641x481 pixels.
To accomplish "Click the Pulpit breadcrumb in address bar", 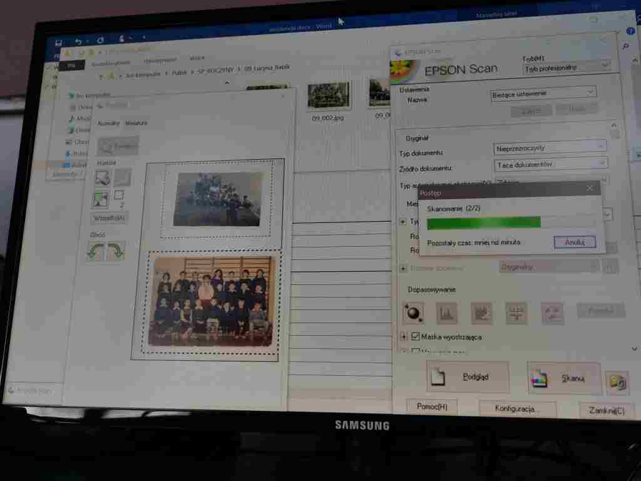I will click(x=179, y=73).
